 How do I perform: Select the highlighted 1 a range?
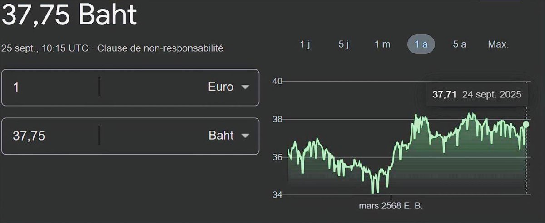pyautogui.click(x=421, y=44)
